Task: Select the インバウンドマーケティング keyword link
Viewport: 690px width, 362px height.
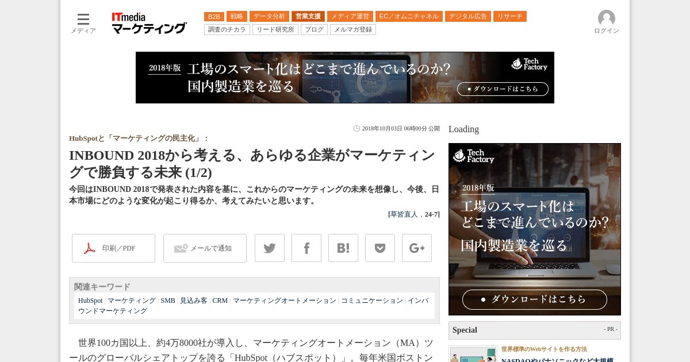Action: pyautogui.click(x=253, y=306)
